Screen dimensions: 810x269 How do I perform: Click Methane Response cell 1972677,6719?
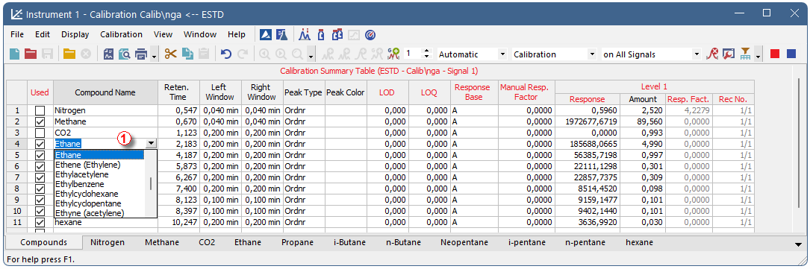[x=588, y=121]
